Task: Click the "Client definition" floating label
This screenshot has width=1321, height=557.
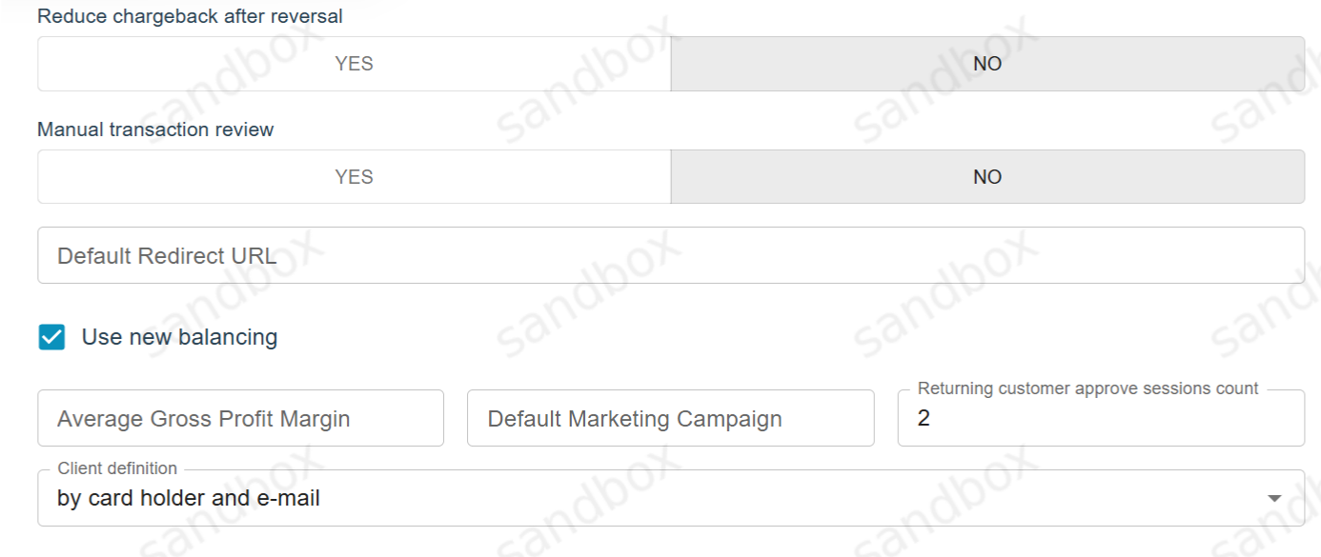Action: (117, 468)
